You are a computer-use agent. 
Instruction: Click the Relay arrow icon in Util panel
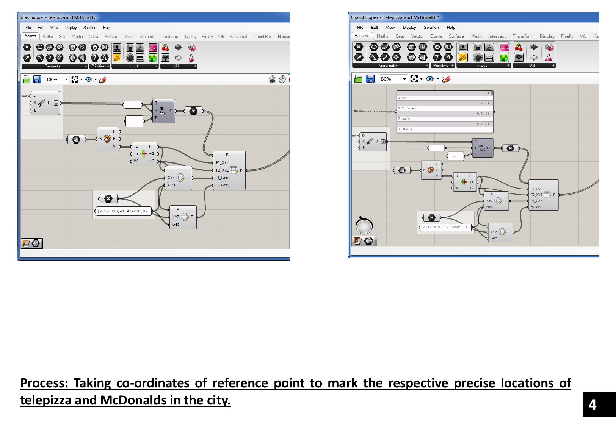point(178,48)
